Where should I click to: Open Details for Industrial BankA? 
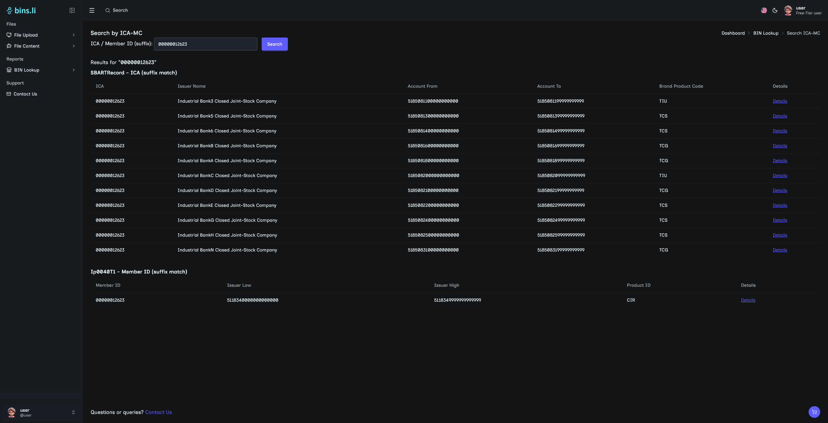(x=780, y=161)
